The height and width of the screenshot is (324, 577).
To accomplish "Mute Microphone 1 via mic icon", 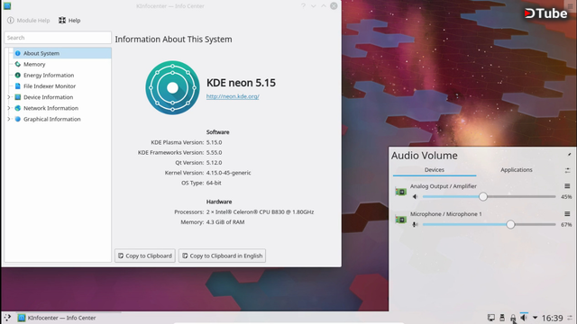I will [x=415, y=224].
